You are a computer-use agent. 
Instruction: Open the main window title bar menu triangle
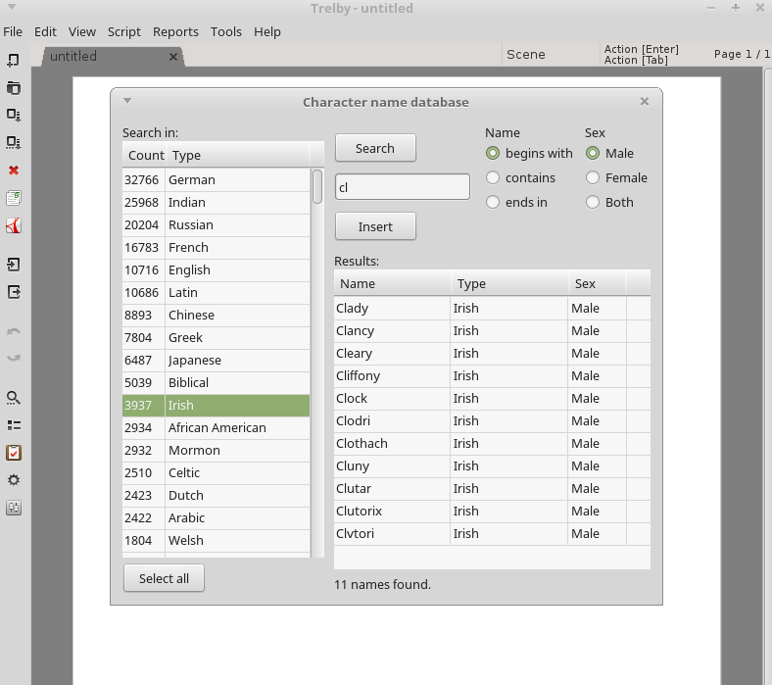[x=12, y=8]
